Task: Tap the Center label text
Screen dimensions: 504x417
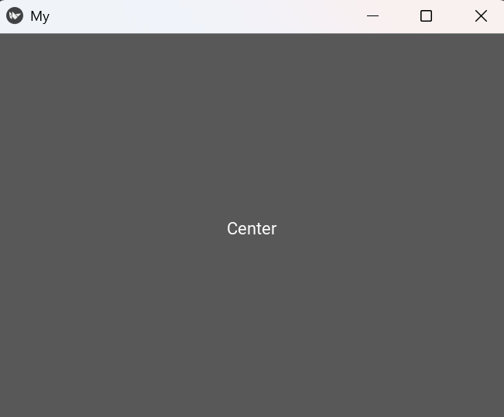Action: pos(252,228)
